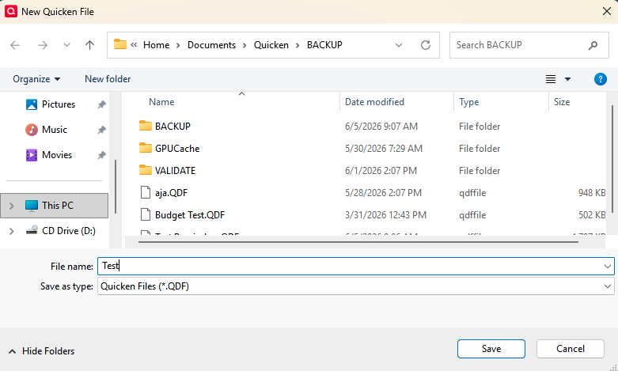
Task: Select Movies in the navigation pane
Action: click(57, 155)
